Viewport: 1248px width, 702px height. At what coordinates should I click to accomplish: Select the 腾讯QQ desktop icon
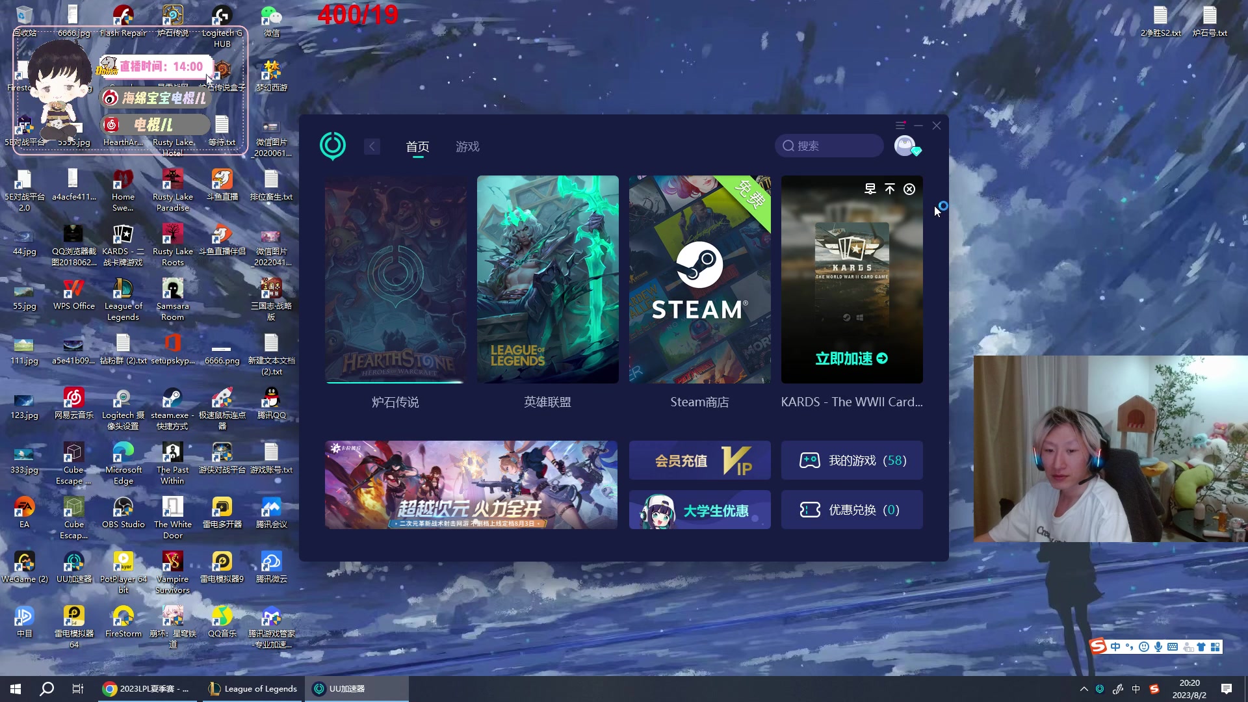(272, 403)
